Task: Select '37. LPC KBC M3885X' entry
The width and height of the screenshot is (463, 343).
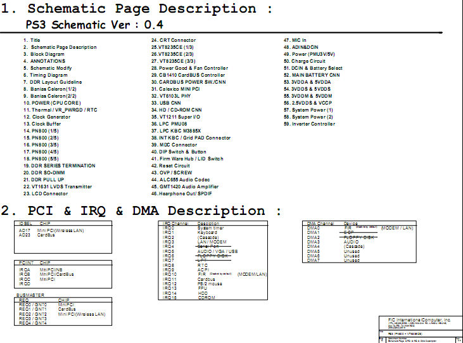Action: point(176,131)
